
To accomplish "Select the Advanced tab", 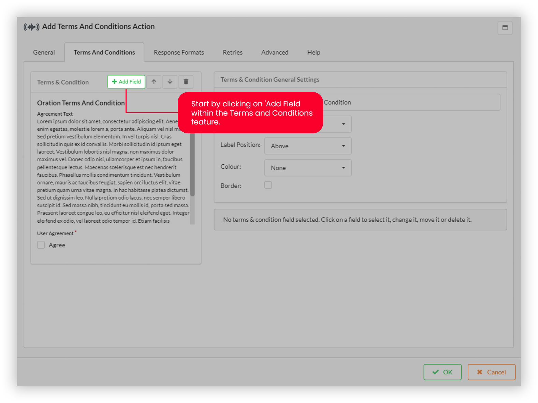I will click(x=275, y=53).
